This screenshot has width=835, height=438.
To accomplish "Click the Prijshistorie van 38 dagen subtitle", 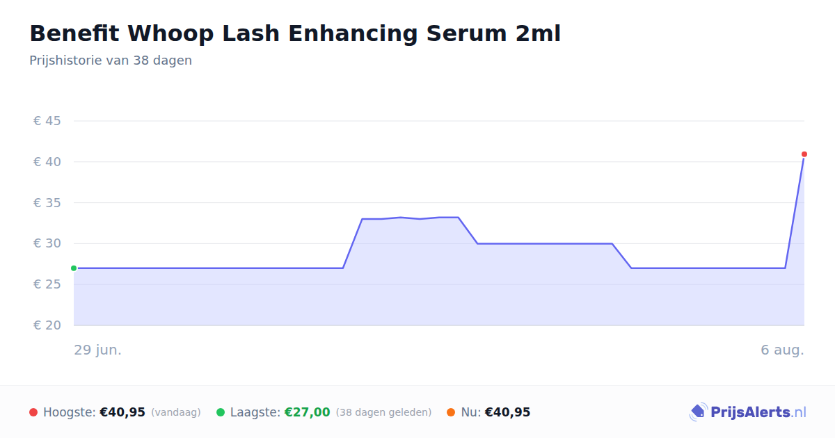I will (x=111, y=60).
